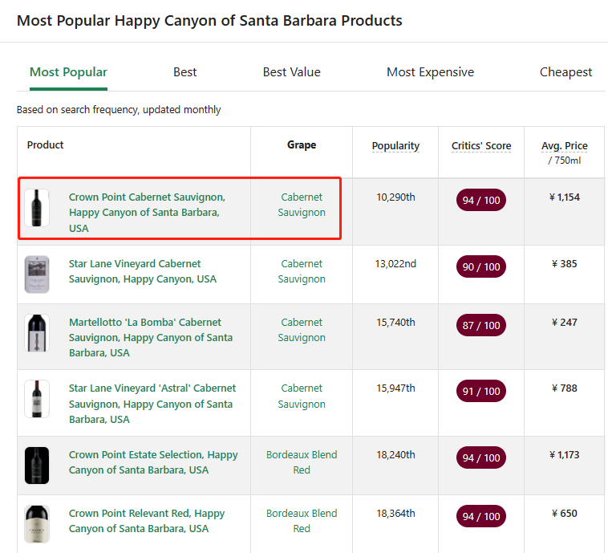Click Bordeaux Blend Red for Relevant Red
Screen dimensions: 608x553
pyautogui.click(x=302, y=521)
